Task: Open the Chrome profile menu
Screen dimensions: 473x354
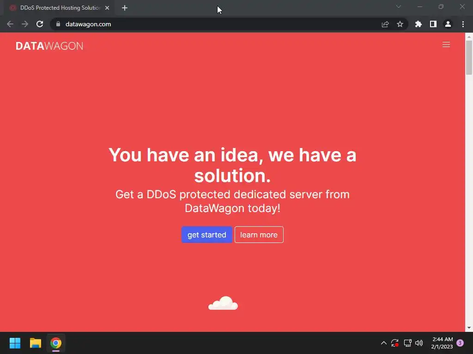Action: (x=448, y=24)
